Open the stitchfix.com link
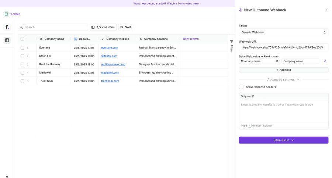Screen dimensions: 332x178 click(109, 56)
